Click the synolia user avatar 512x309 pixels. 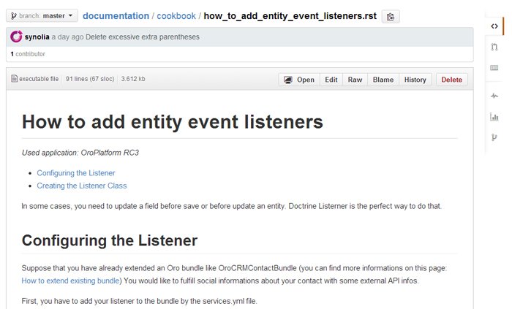pos(16,37)
